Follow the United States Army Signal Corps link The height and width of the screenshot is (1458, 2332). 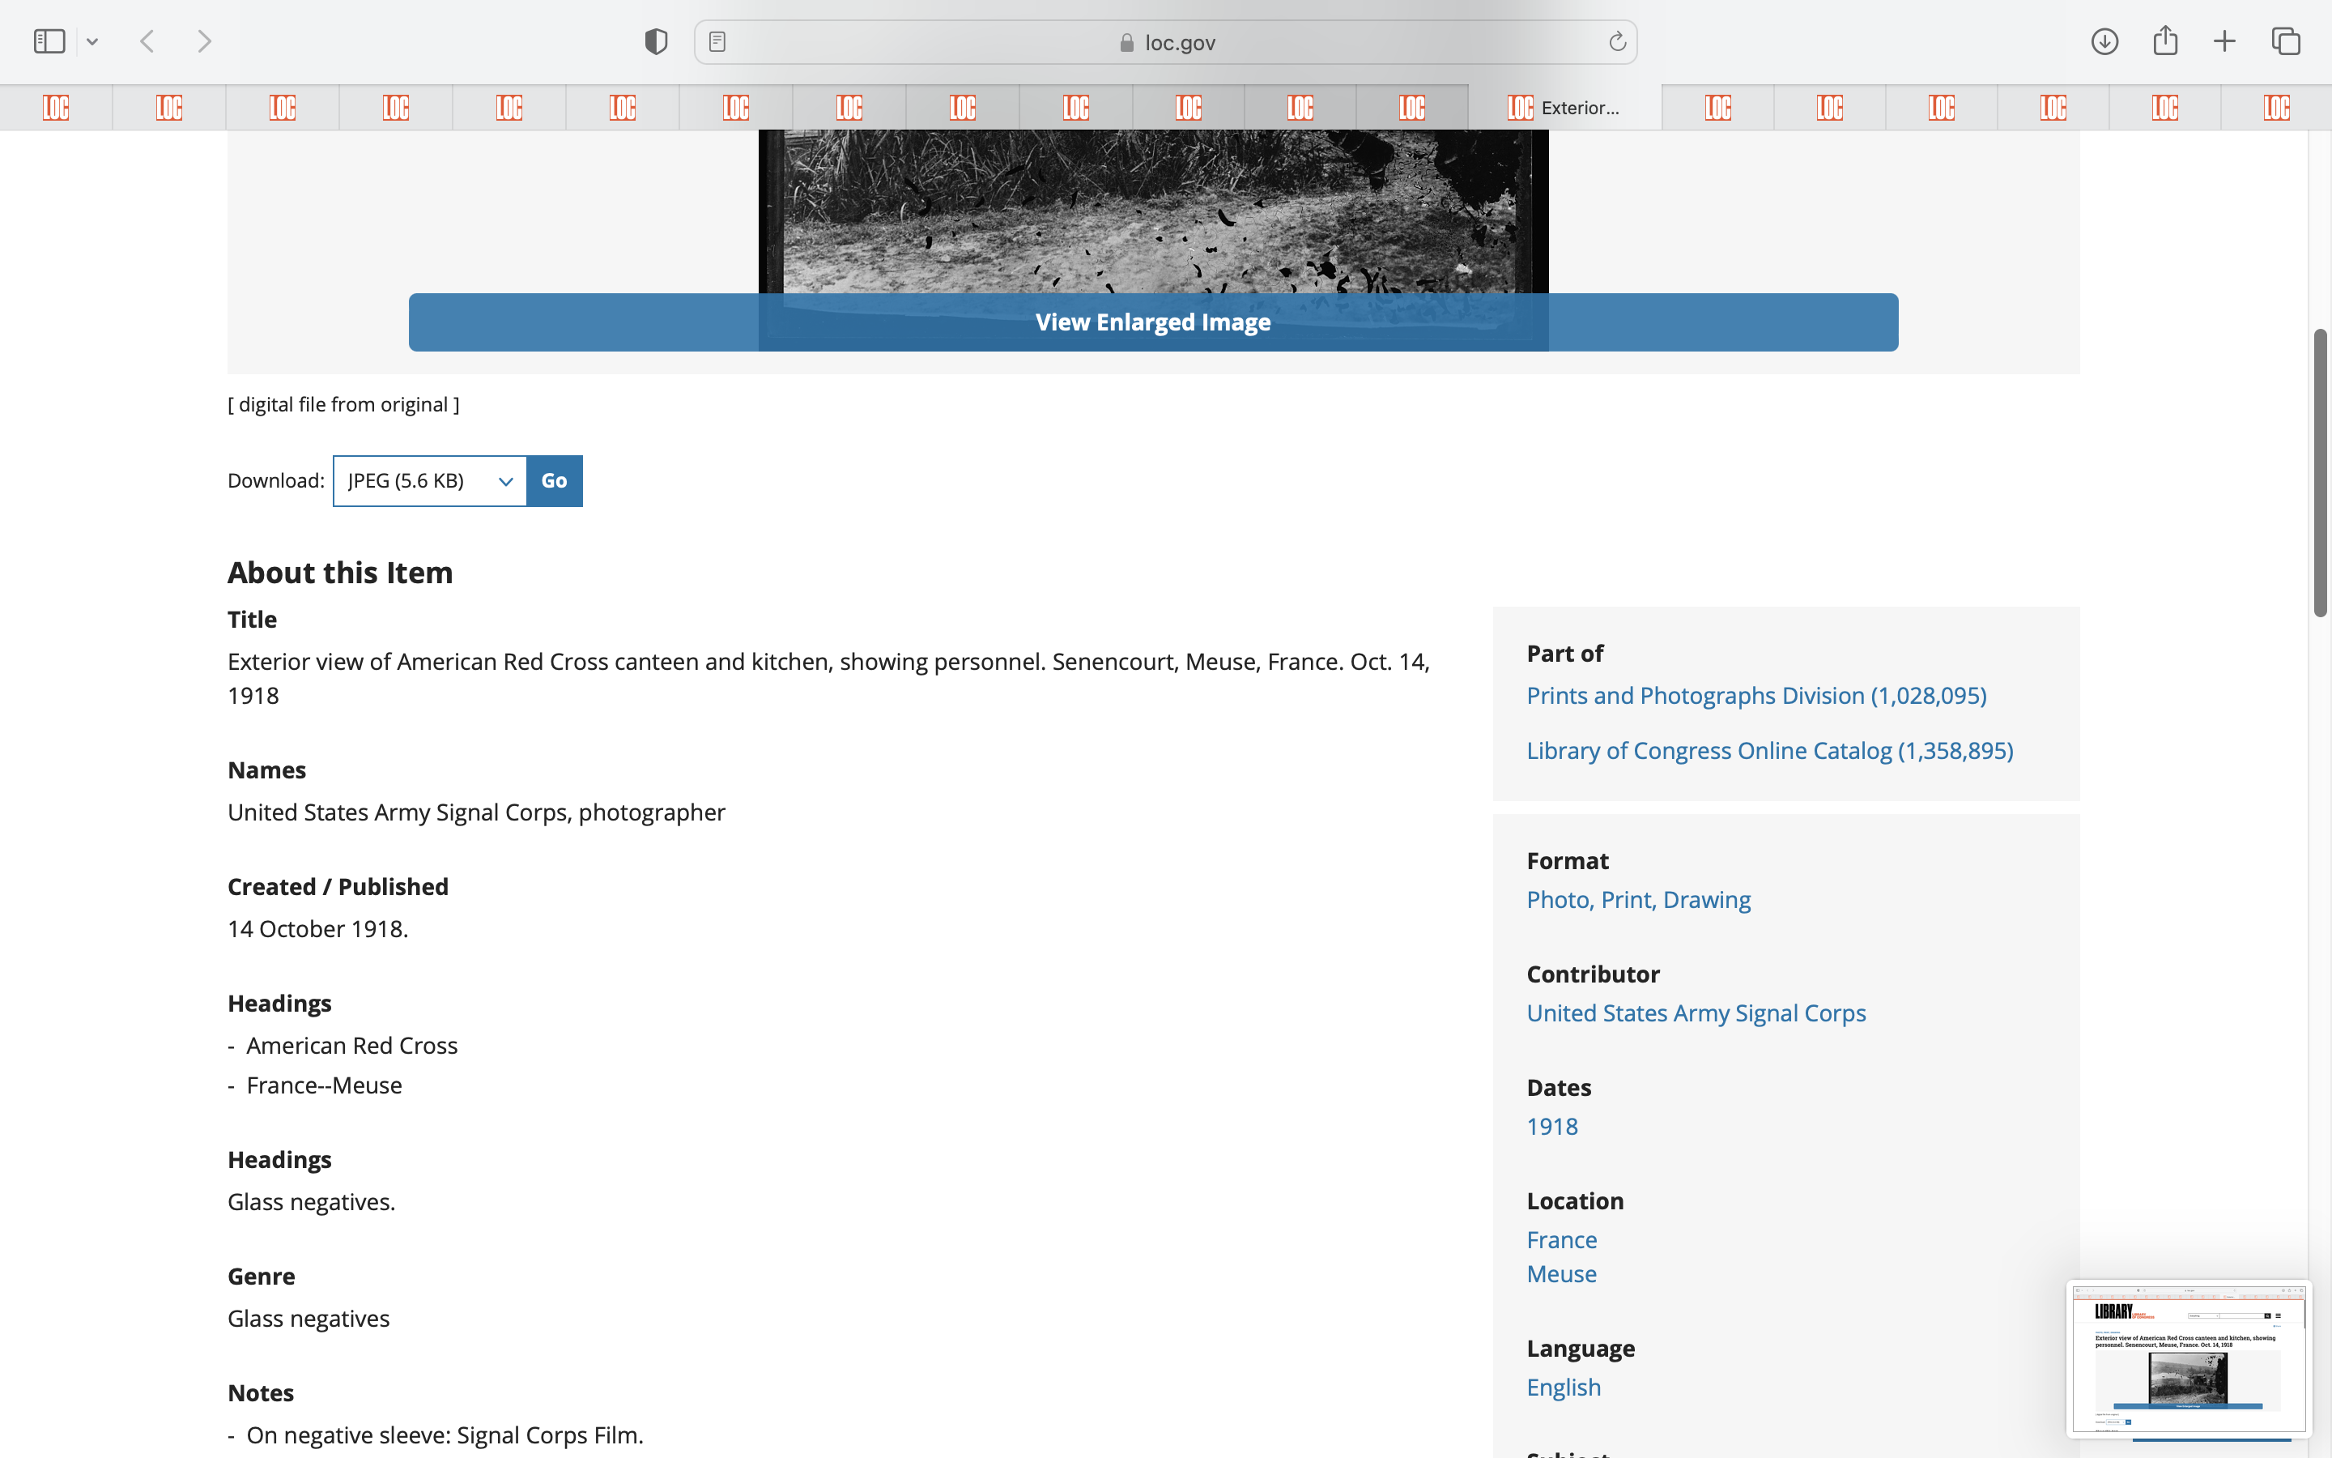click(1695, 1013)
